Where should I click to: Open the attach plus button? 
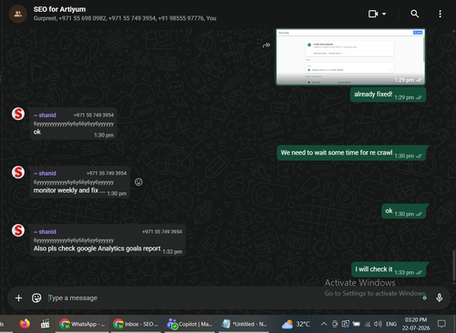tap(18, 298)
